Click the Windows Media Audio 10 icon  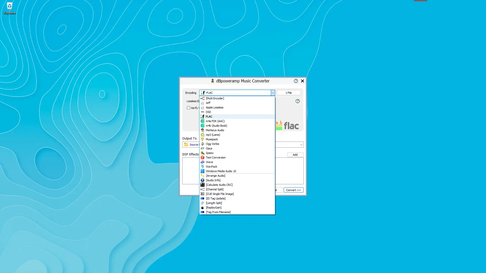(x=202, y=171)
